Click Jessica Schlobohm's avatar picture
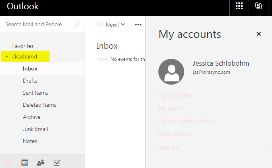The image size is (272, 168). click(x=171, y=72)
